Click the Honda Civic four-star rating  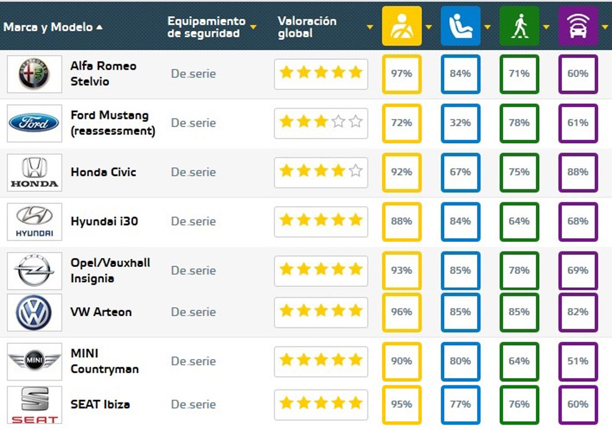coord(321,172)
